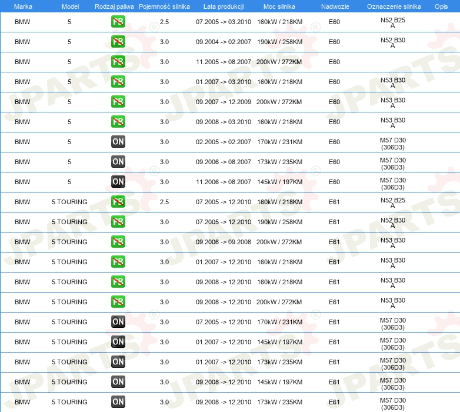Click petrol icon in Touring 09.2008 200kW row

click(118, 302)
